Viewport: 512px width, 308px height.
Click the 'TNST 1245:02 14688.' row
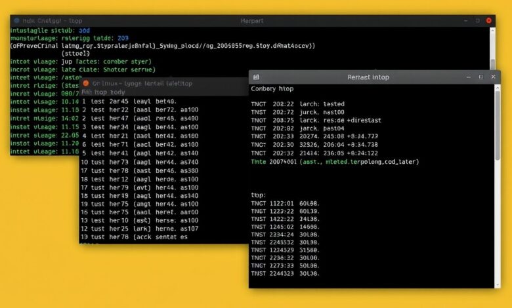point(285,227)
